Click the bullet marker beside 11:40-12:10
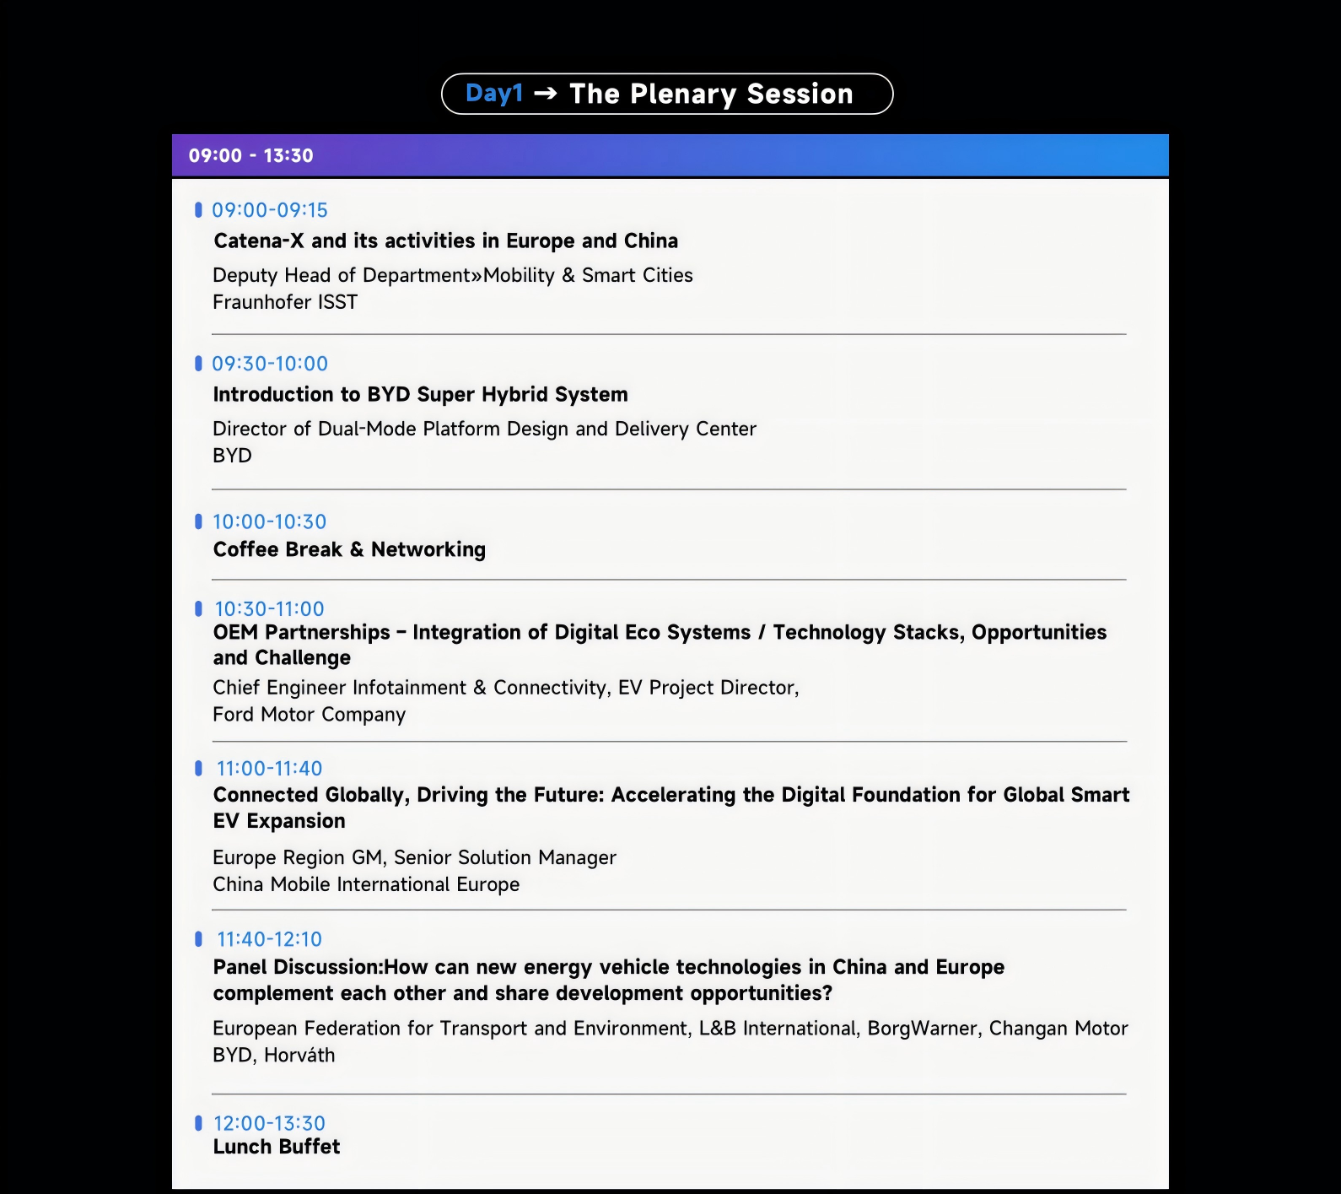 pyautogui.click(x=198, y=939)
